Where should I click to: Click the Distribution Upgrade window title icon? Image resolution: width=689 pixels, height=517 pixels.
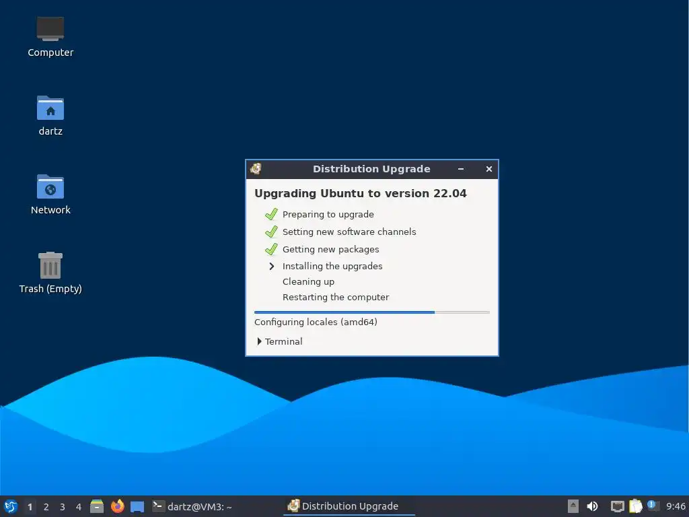point(256,169)
